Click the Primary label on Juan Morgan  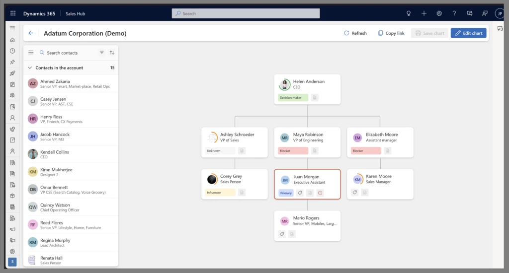coord(286,193)
